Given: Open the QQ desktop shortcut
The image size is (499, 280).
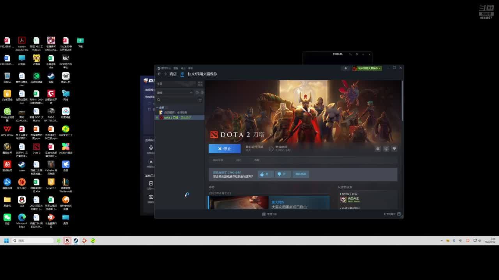Looking at the screenshot, I should (x=22, y=201).
